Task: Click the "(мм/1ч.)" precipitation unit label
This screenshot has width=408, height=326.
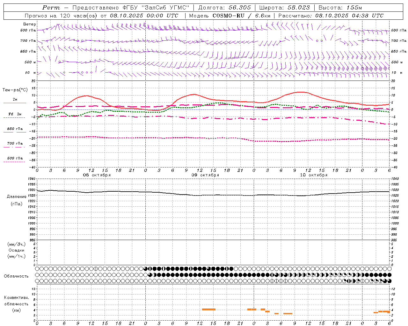Action: 17,256
